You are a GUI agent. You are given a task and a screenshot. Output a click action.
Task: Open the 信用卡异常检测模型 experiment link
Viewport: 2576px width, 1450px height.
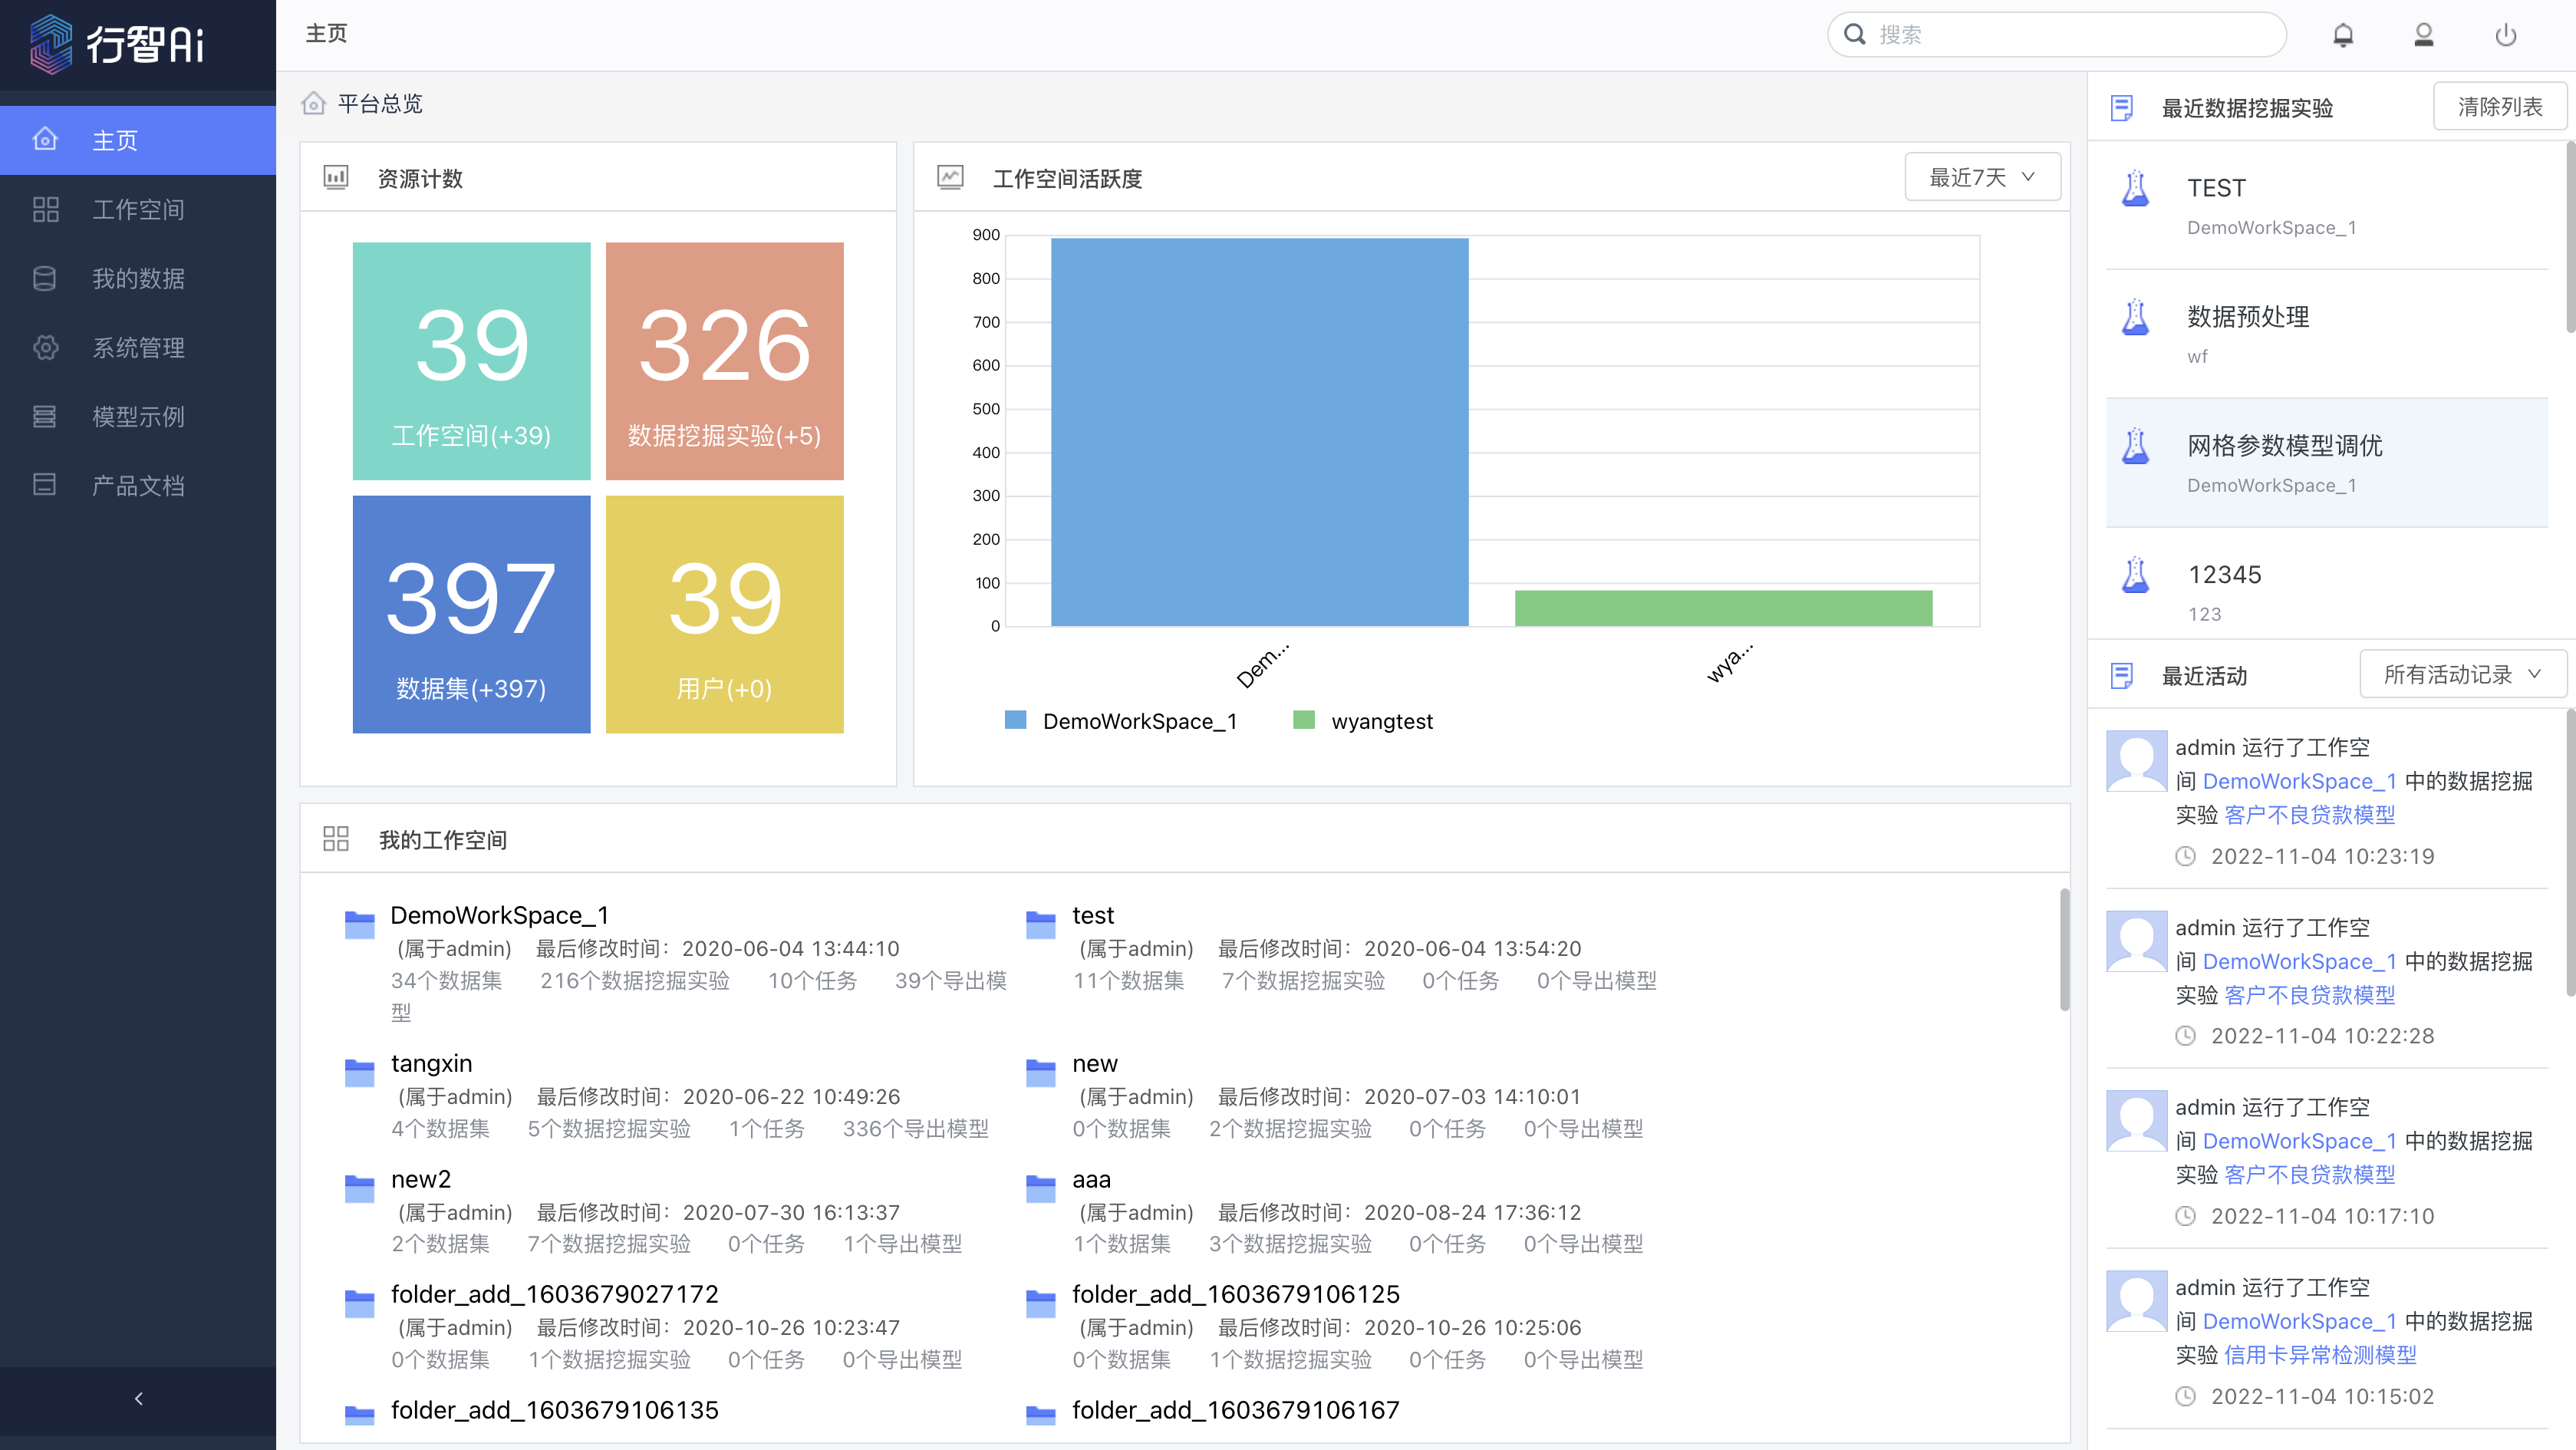tap(2320, 1355)
